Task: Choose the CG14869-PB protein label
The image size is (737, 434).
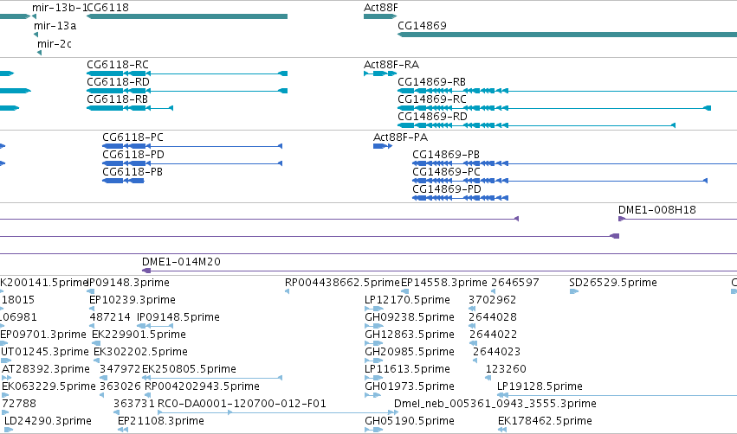Action: [446, 155]
